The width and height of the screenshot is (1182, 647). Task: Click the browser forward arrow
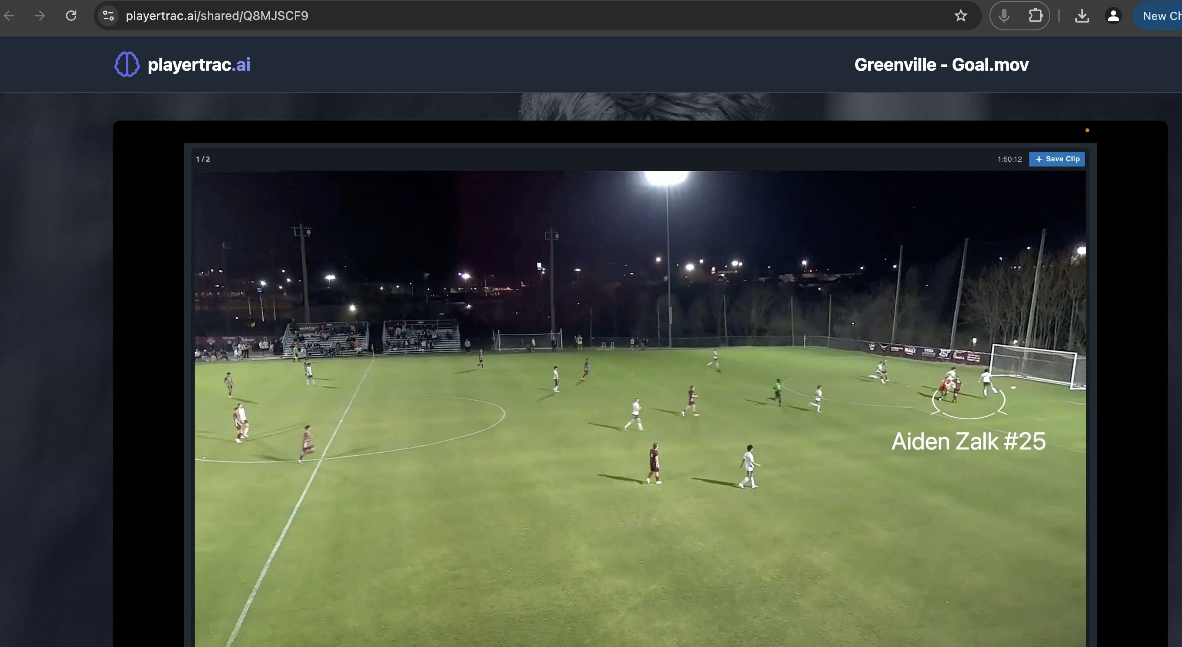pos(40,16)
